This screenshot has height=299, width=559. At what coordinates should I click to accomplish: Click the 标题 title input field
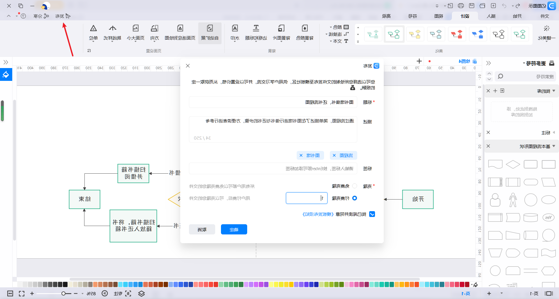(x=273, y=102)
